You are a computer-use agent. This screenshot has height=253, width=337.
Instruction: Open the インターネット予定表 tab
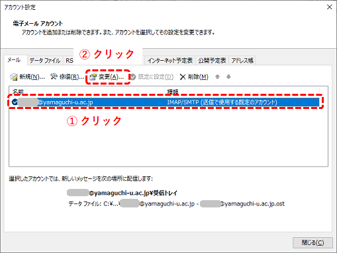click(170, 60)
